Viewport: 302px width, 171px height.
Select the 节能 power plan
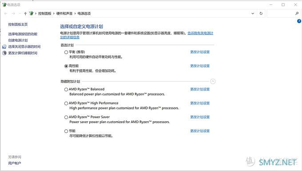pos(66,131)
